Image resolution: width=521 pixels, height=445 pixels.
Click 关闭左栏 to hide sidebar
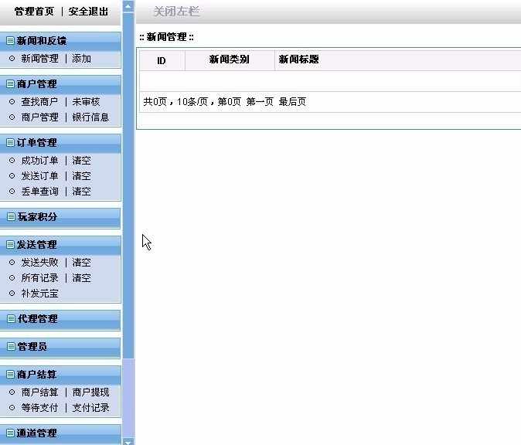coord(176,12)
